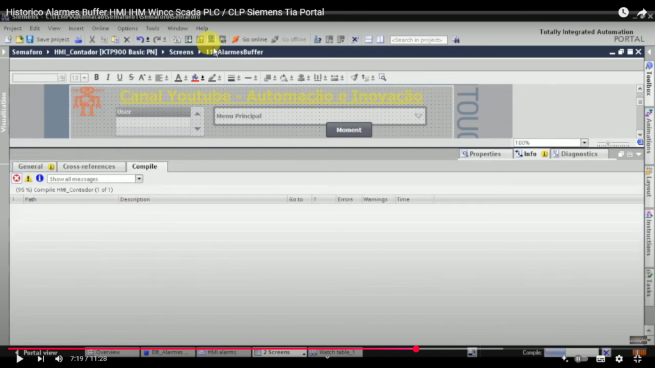
Task: Toggle Strikethrough text formatting
Action: tap(131, 77)
